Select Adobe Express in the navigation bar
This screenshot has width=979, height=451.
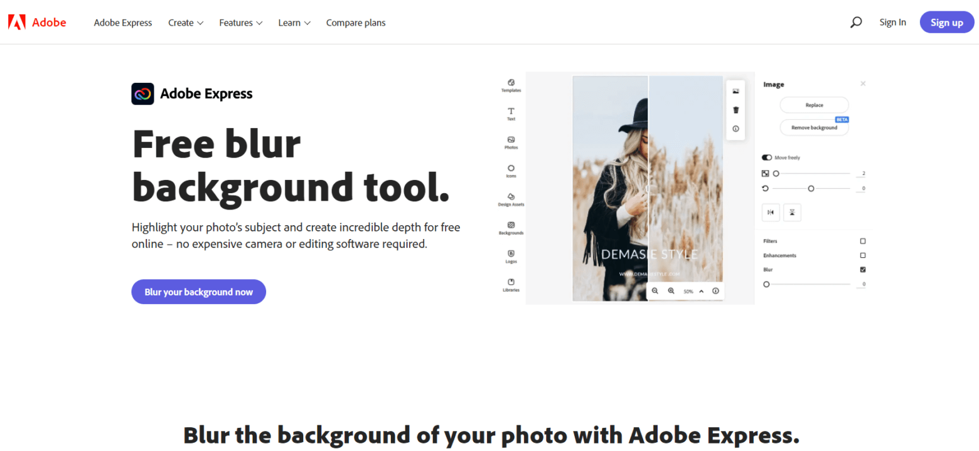point(122,23)
